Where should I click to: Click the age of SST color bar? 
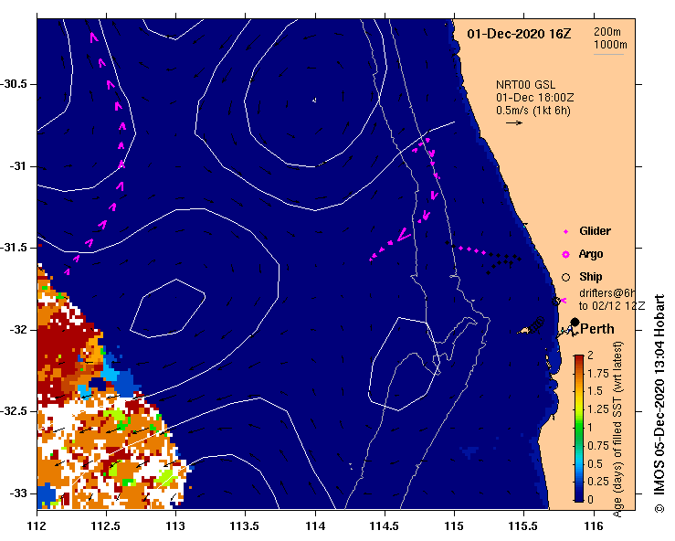579,429
